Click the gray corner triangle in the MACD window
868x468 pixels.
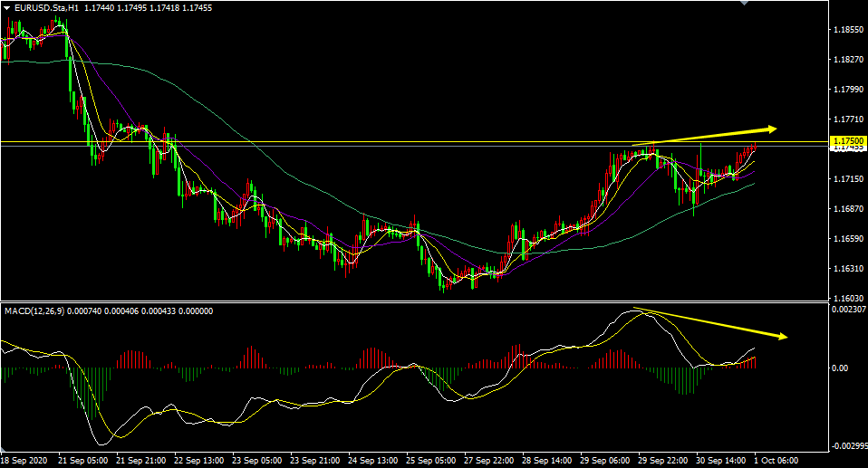pyautogui.click(x=5, y=448)
